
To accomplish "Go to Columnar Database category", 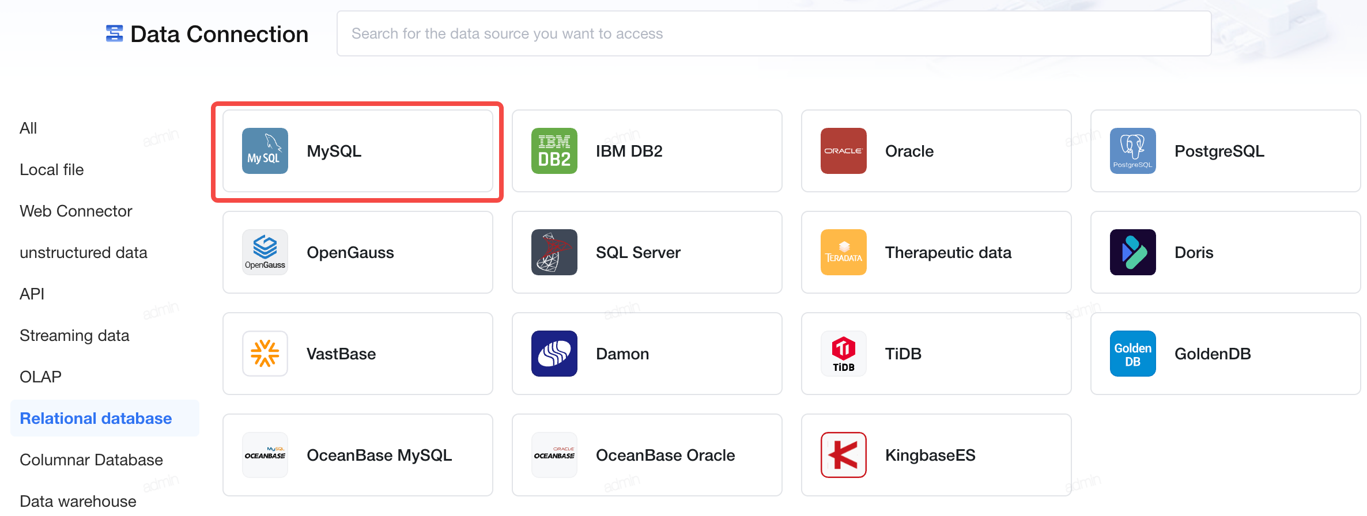I will pyautogui.click(x=91, y=460).
